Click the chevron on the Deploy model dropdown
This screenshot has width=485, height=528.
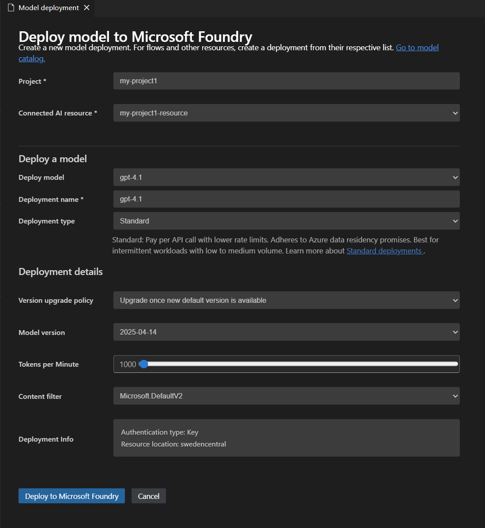tap(455, 177)
